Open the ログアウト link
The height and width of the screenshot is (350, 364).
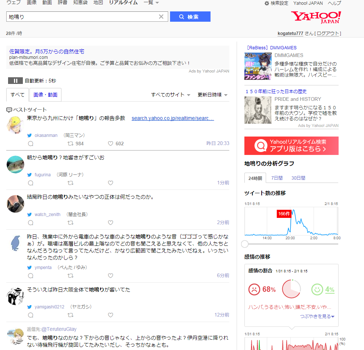click(x=328, y=33)
